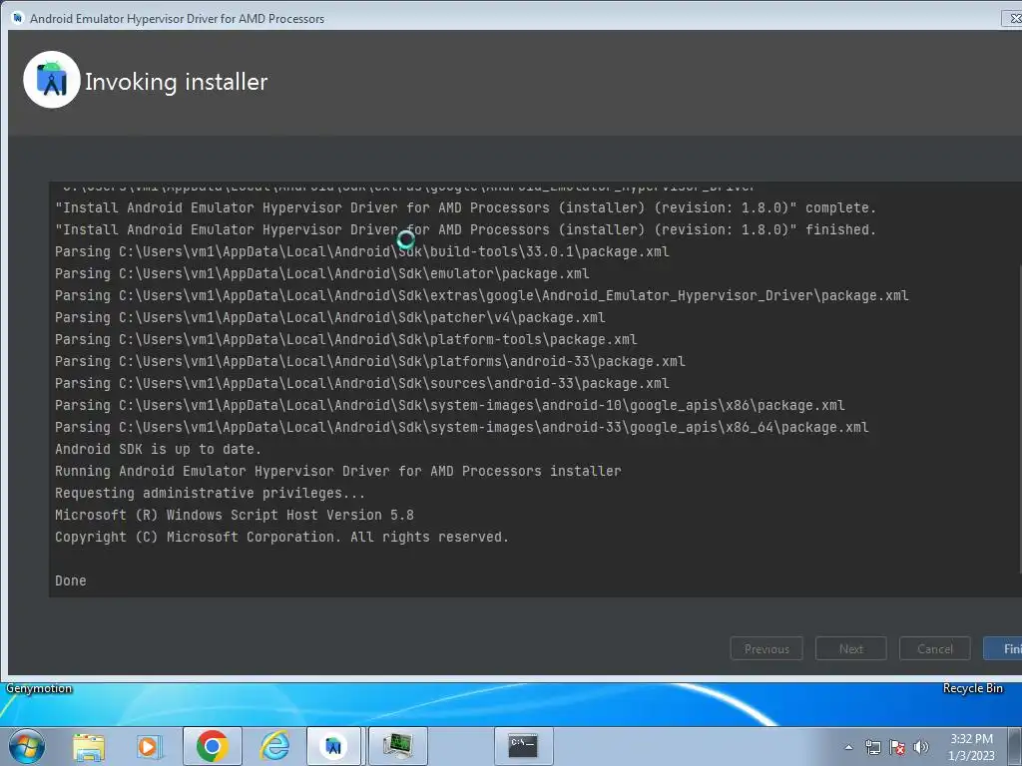Image resolution: width=1022 pixels, height=766 pixels.
Task: Click the 'Running Android Emulator Hypervisor Driver' line
Action: coord(337,471)
